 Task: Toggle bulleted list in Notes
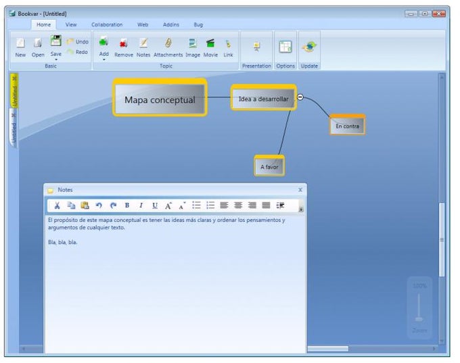[x=196, y=205]
